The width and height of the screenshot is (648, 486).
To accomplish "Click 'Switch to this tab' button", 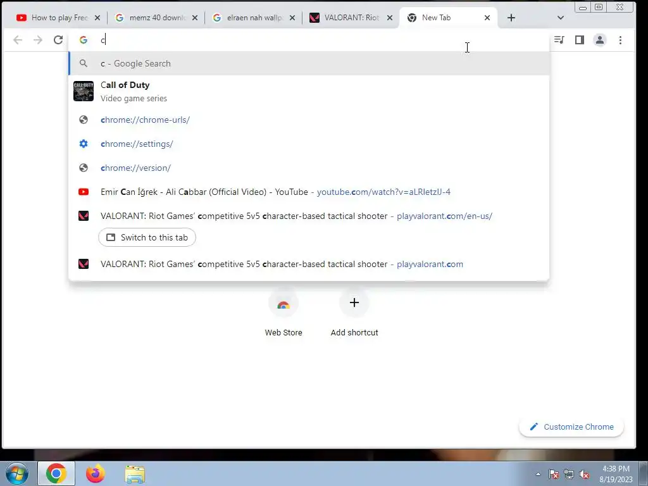I will pyautogui.click(x=147, y=237).
